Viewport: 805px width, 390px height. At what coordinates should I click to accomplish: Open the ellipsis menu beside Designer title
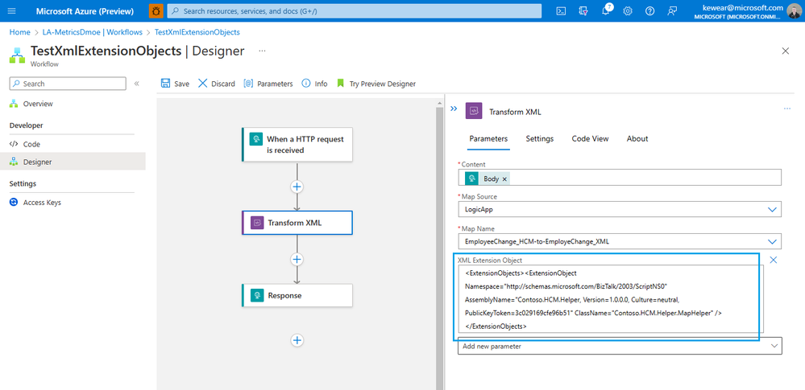coord(263,51)
